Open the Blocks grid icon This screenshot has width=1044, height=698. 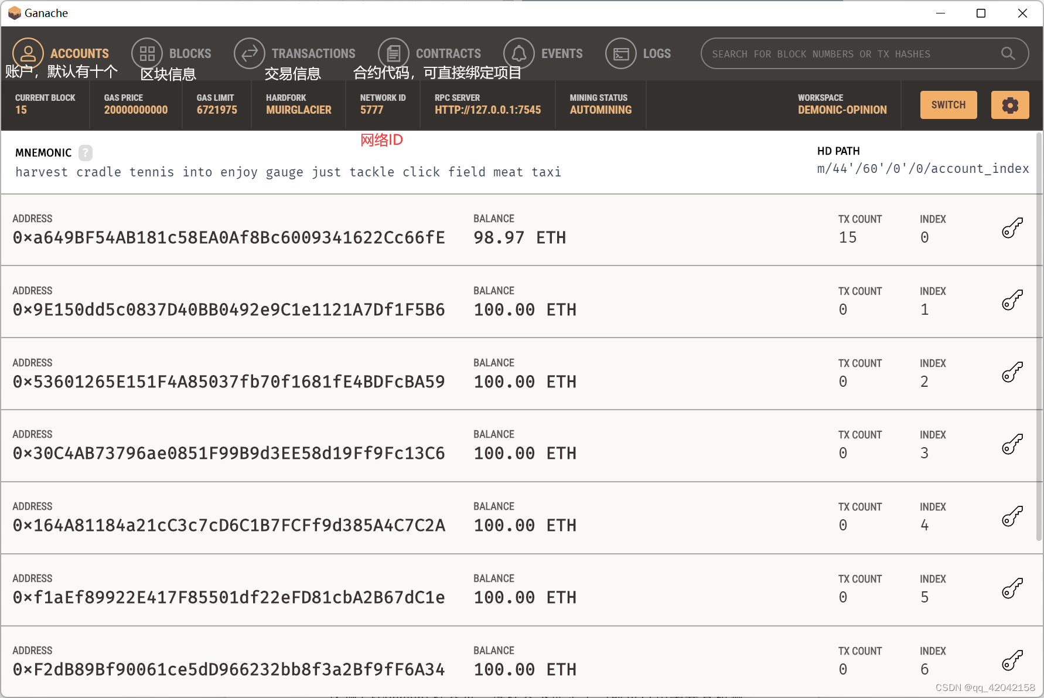(147, 53)
